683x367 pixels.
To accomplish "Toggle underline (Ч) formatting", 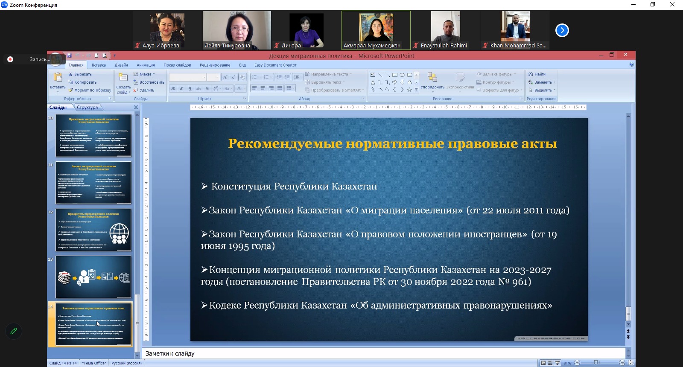I will click(x=190, y=88).
